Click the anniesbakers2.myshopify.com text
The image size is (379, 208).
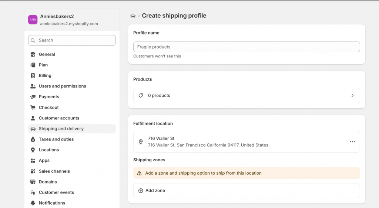69,24
